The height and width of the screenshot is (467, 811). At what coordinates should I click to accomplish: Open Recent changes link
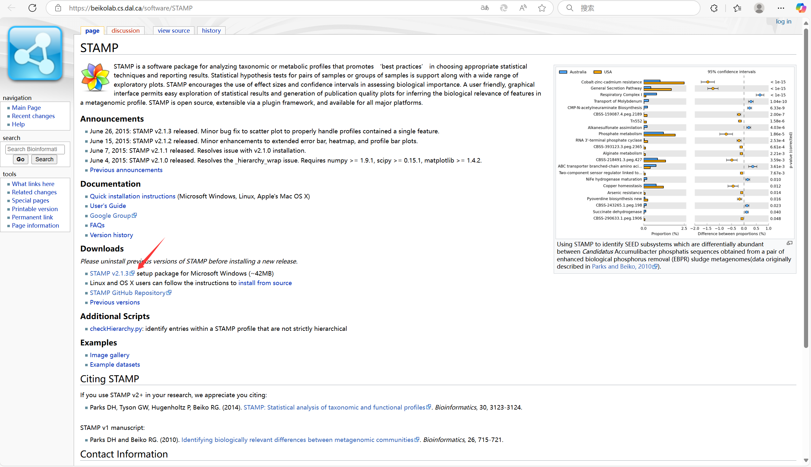click(33, 116)
